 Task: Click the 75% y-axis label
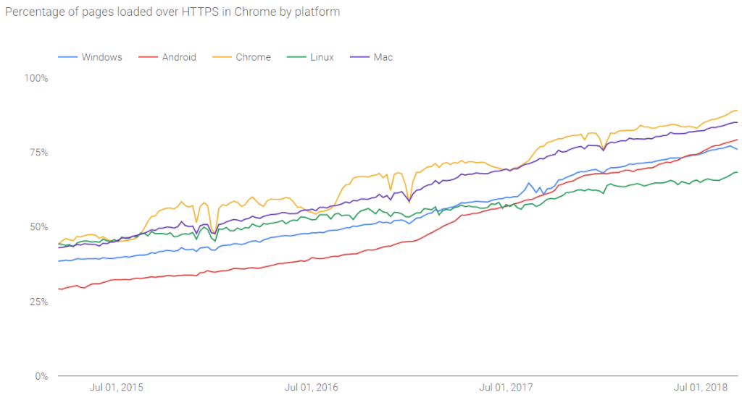(x=39, y=153)
